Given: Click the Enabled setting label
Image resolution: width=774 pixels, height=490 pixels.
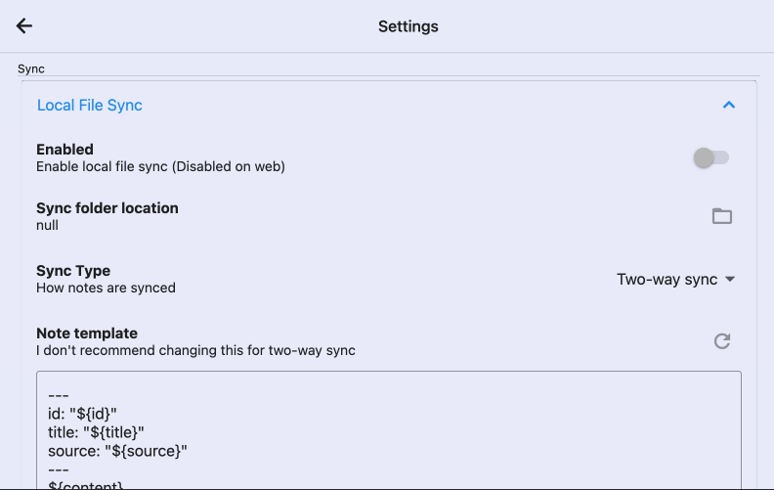Looking at the screenshot, I should [64, 150].
